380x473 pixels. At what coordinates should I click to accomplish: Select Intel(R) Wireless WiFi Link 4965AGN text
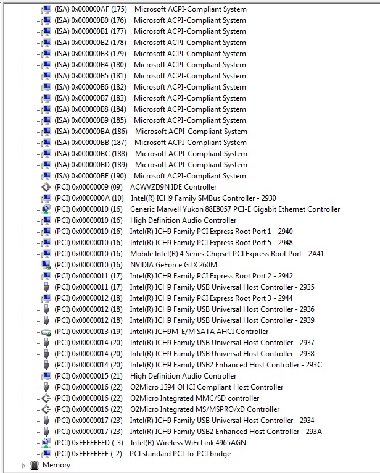click(188, 443)
